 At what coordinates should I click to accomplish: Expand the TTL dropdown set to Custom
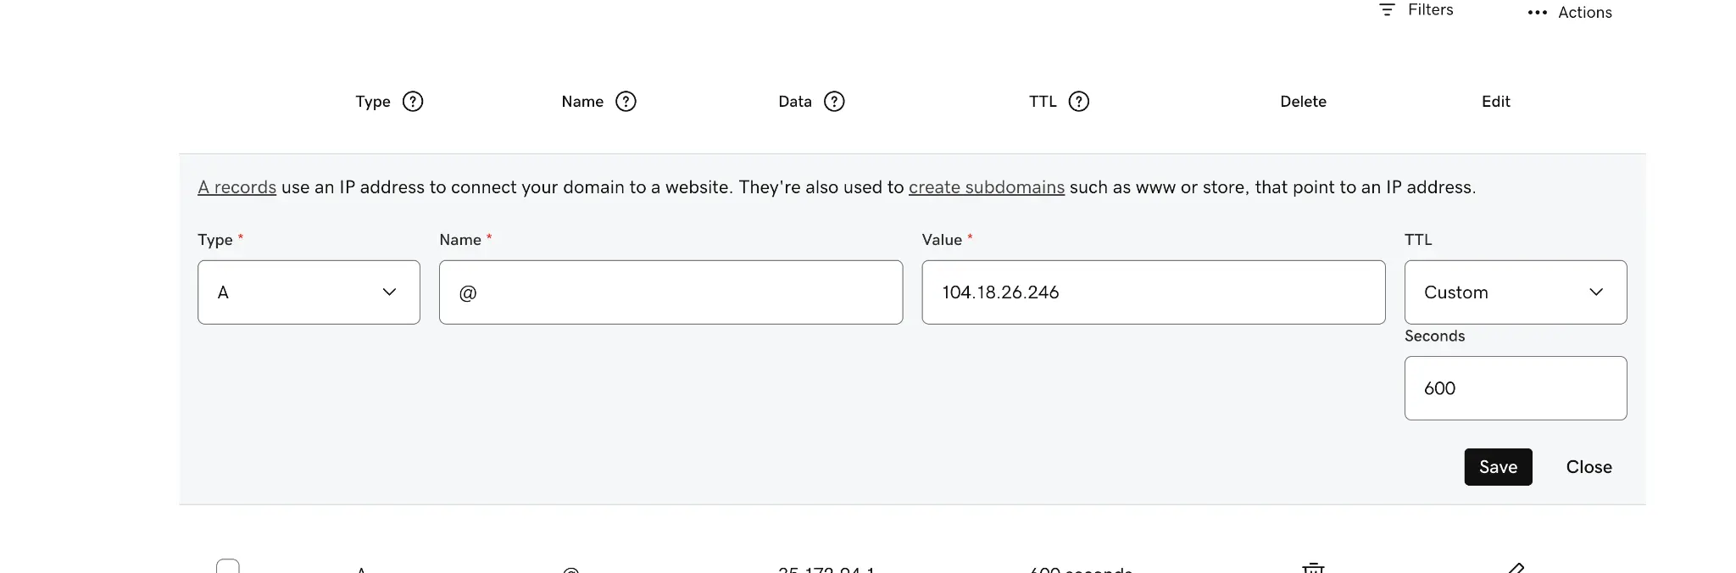click(1515, 292)
